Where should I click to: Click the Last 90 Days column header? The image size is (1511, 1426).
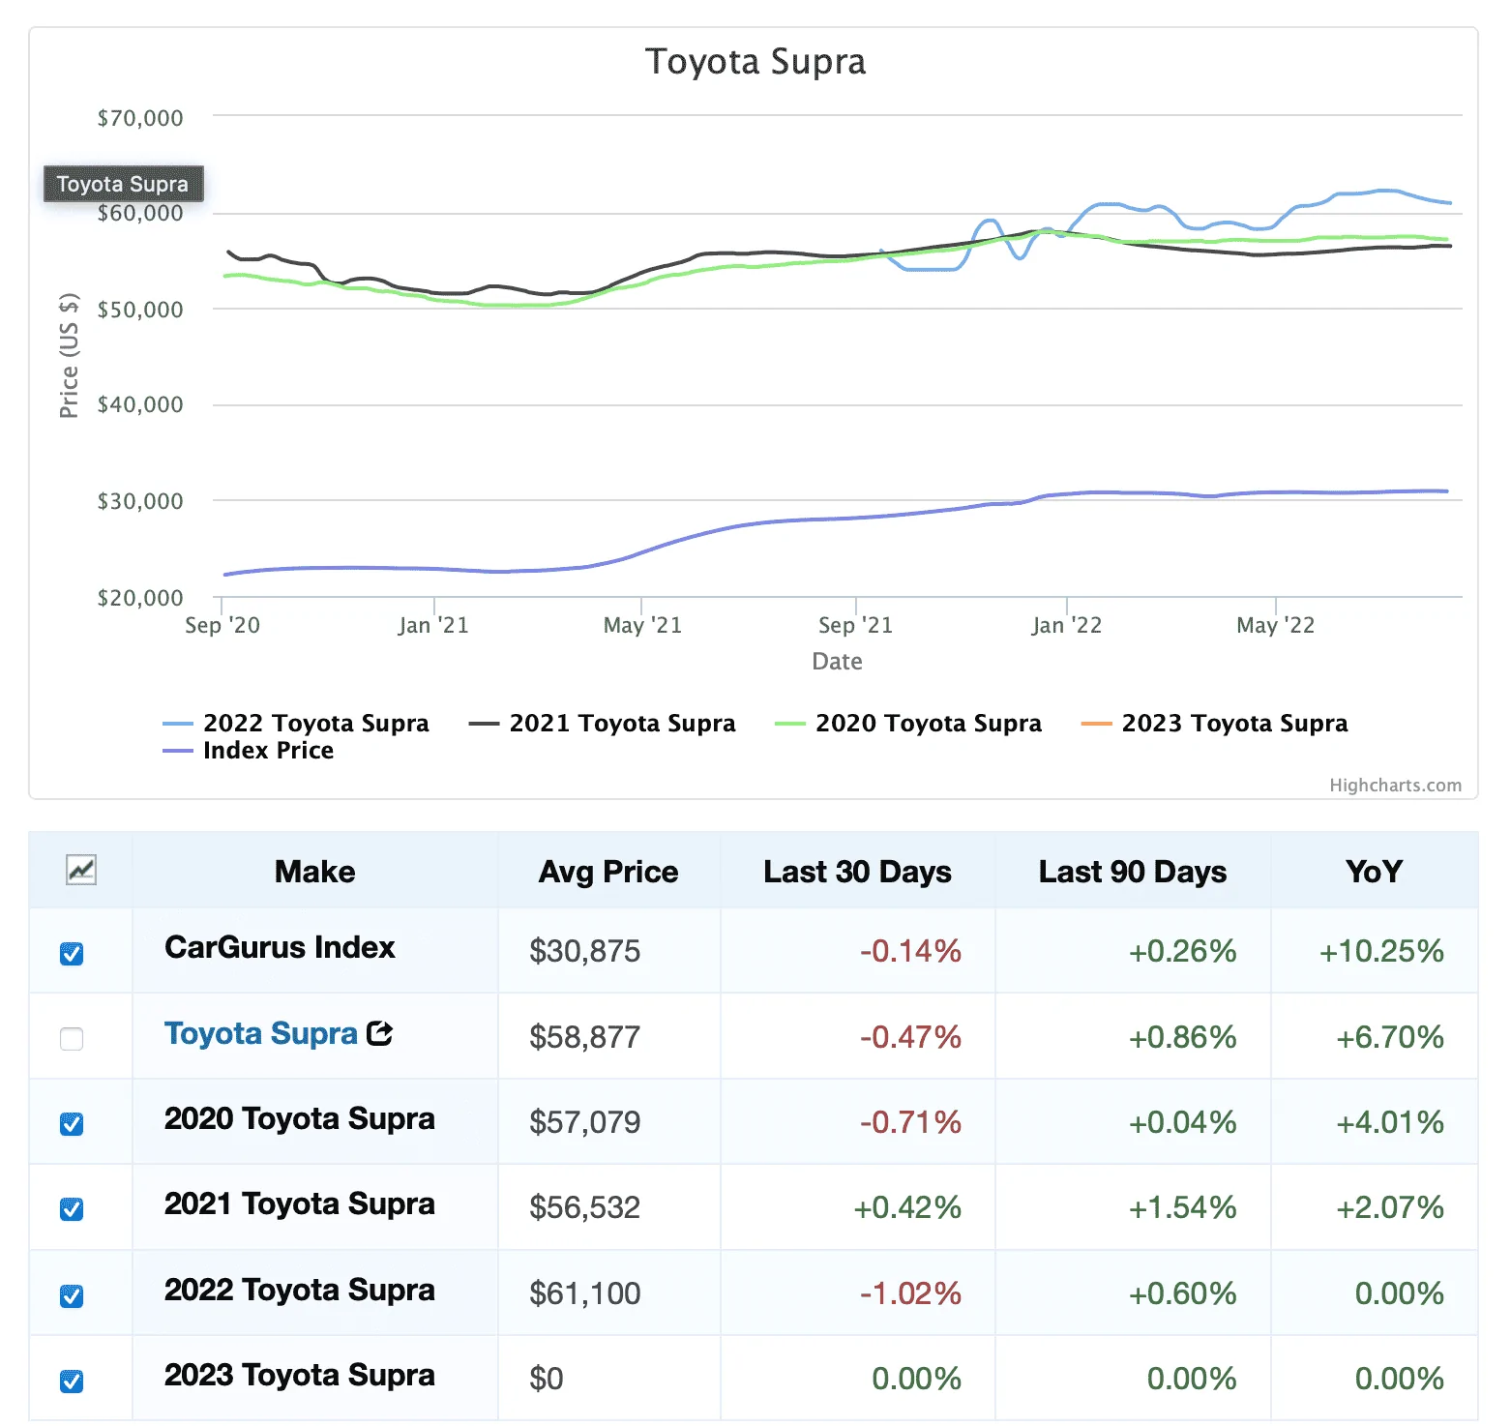[1133, 871]
